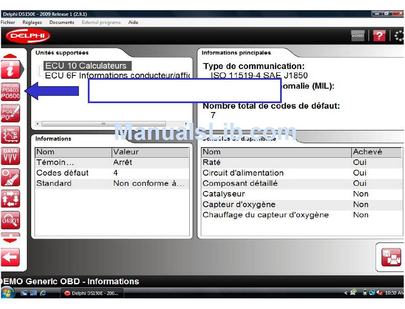Image resolution: width=405 pixels, height=309 pixels.
Task: Click the red down arrow below sidebar icons
Action: (x=10, y=240)
